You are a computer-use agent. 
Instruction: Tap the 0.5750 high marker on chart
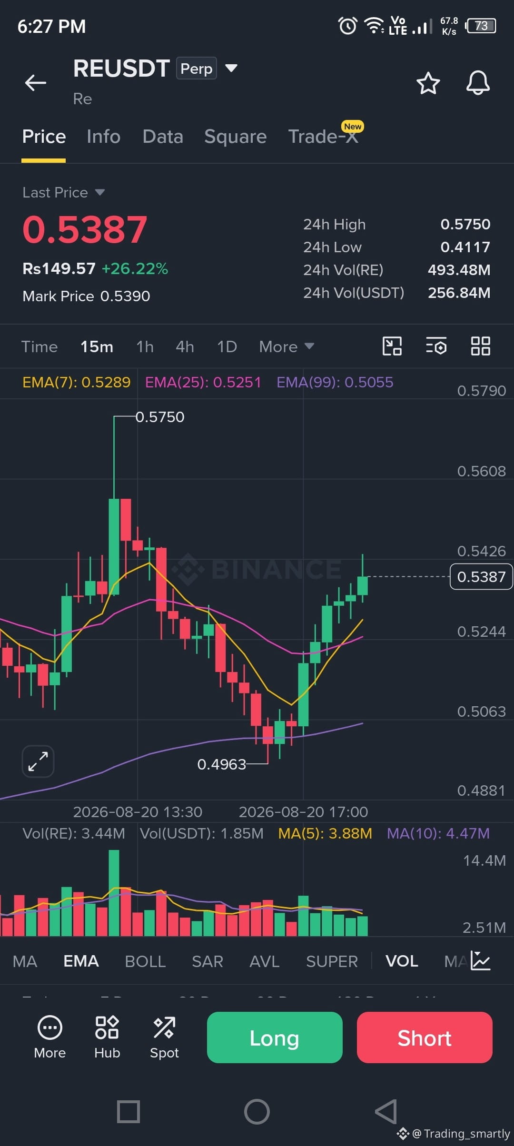[160, 417]
